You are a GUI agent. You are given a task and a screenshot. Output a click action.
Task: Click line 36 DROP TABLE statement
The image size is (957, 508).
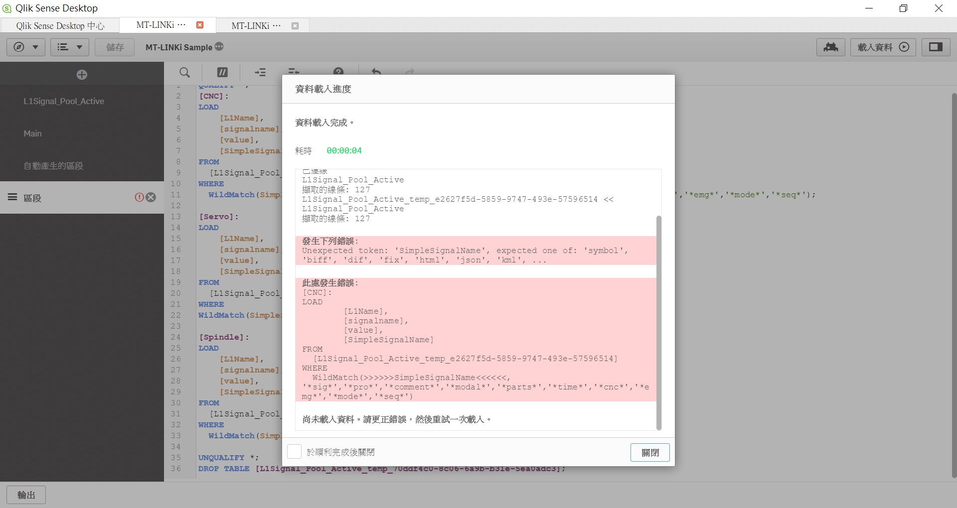point(382,469)
